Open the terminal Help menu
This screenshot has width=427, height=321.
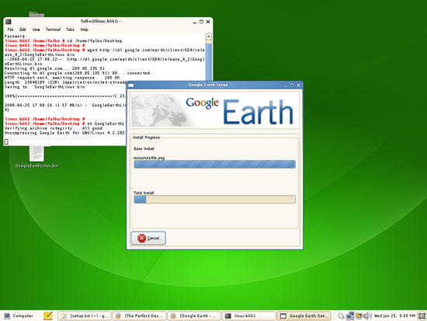point(84,30)
